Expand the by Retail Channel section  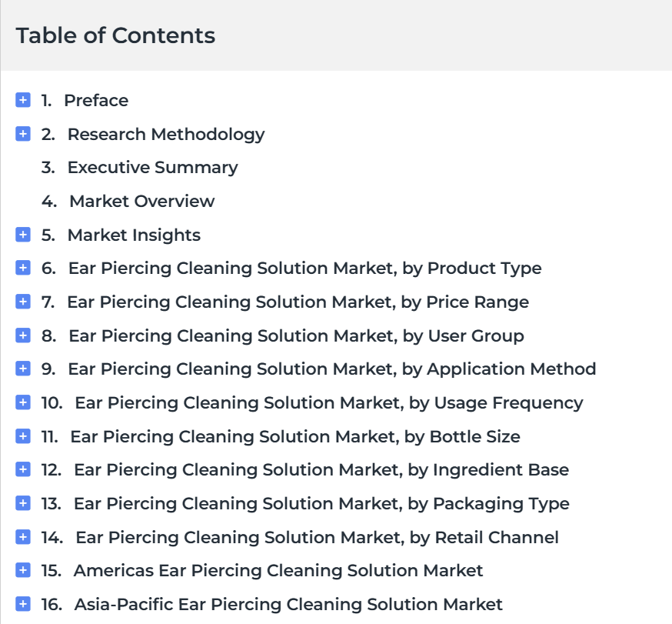click(23, 537)
